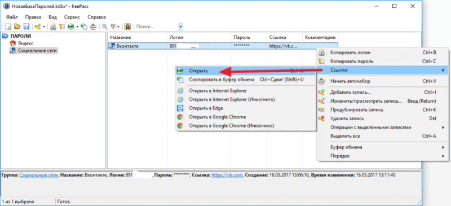451x206 pixels.
Task: Choose Выделить все menu item
Action: click(x=382, y=136)
